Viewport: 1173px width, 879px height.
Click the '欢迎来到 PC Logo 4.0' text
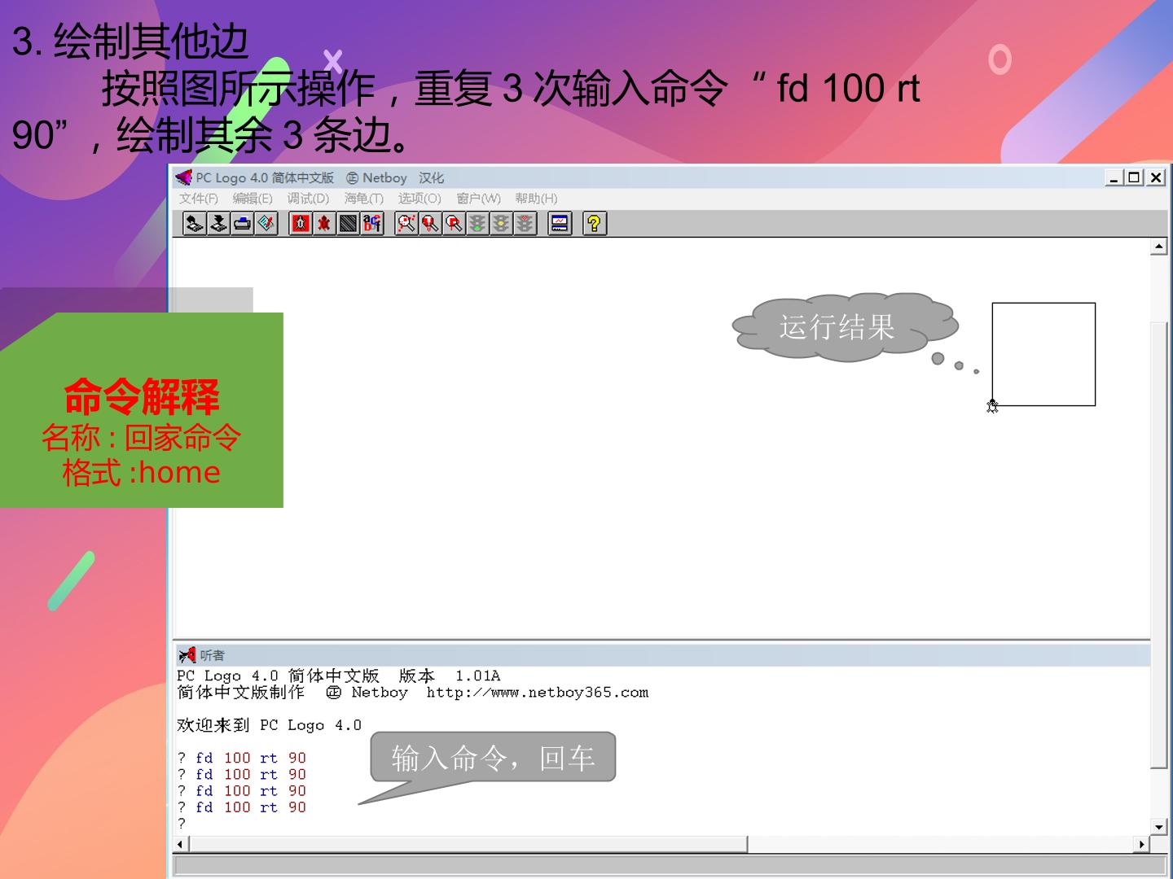pyautogui.click(x=270, y=725)
